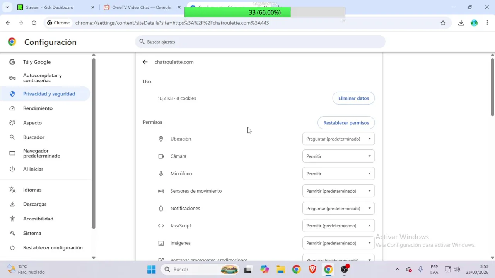Click the green 33 (66.00%) progress bar
Screen dimensions: 495x278
pyautogui.click(x=265, y=12)
